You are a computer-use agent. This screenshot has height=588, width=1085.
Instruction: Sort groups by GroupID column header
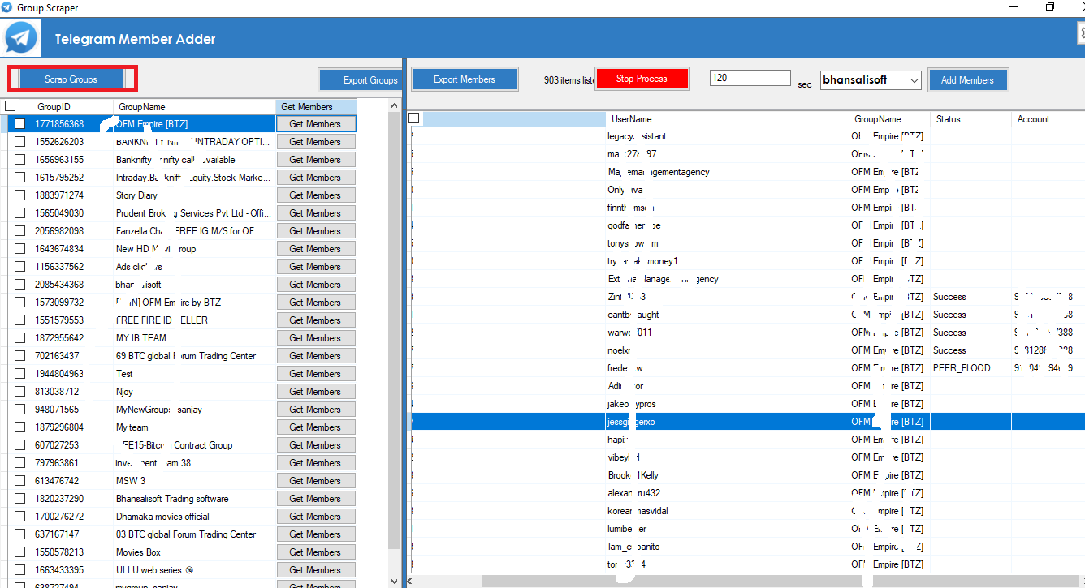click(x=72, y=106)
